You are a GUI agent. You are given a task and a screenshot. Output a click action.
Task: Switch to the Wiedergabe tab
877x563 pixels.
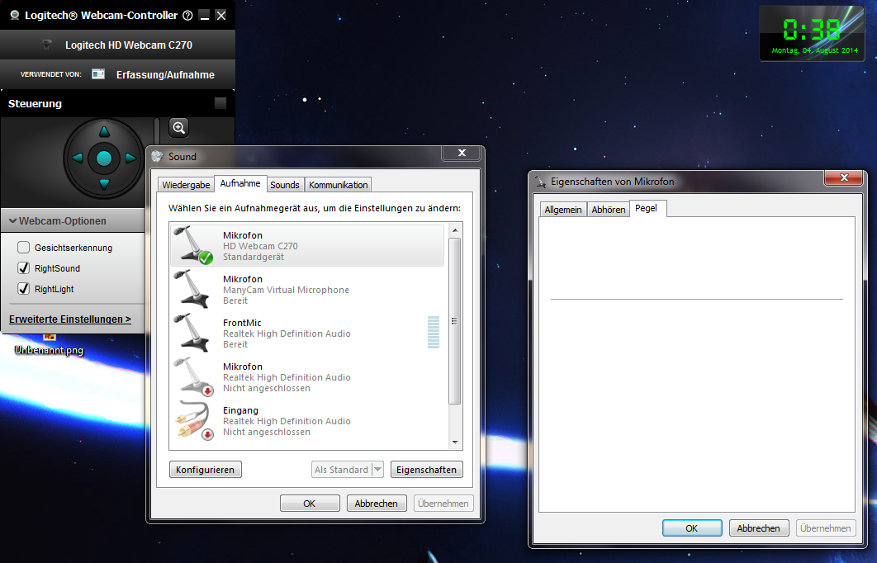click(186, 185)
